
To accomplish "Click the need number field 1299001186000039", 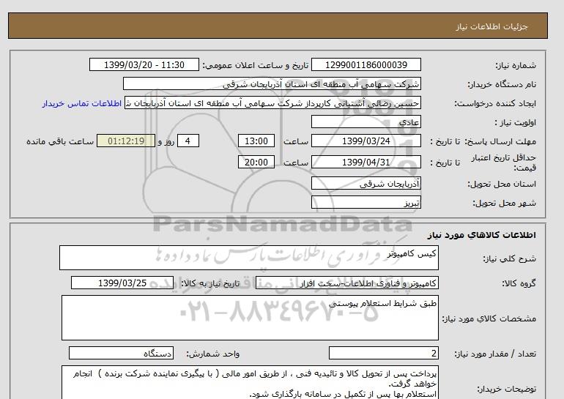I will coord(366,64).
